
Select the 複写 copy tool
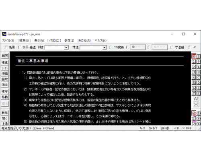pos(5,91)
